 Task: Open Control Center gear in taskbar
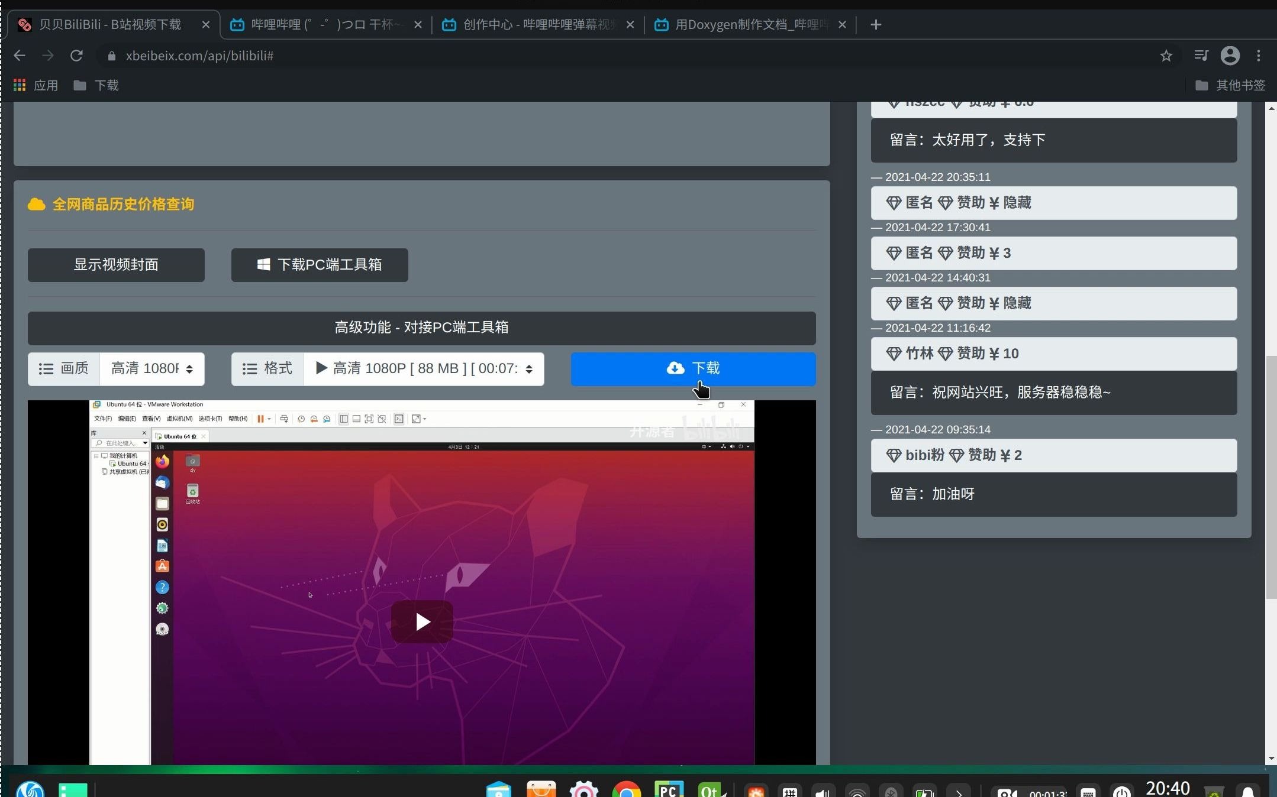pyautogui.click(x=583, y=789)
